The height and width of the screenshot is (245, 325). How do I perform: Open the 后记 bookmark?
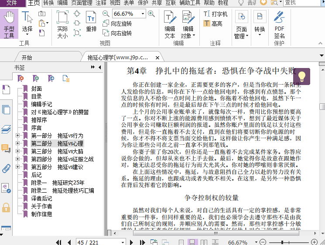click(37, 175)
